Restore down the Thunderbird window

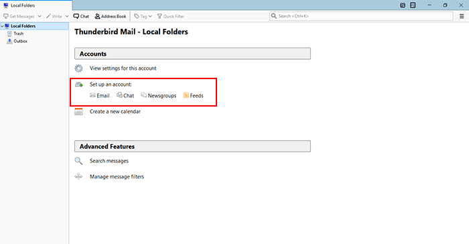445,5
